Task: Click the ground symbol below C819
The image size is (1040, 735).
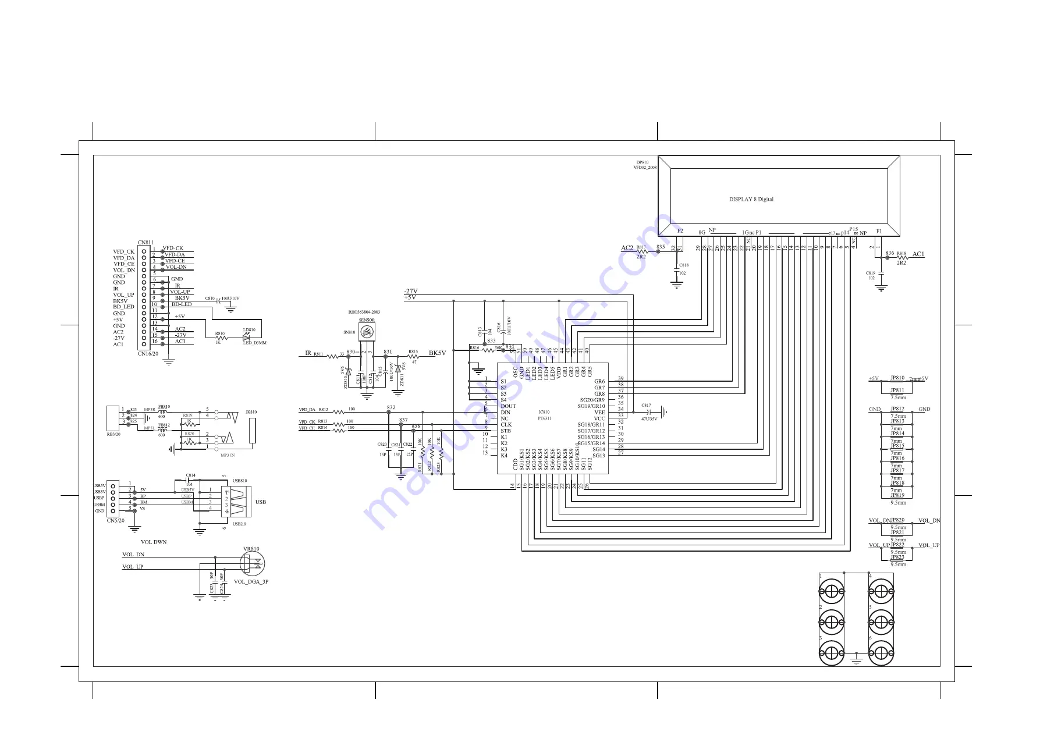Action: tap(881, 288)
